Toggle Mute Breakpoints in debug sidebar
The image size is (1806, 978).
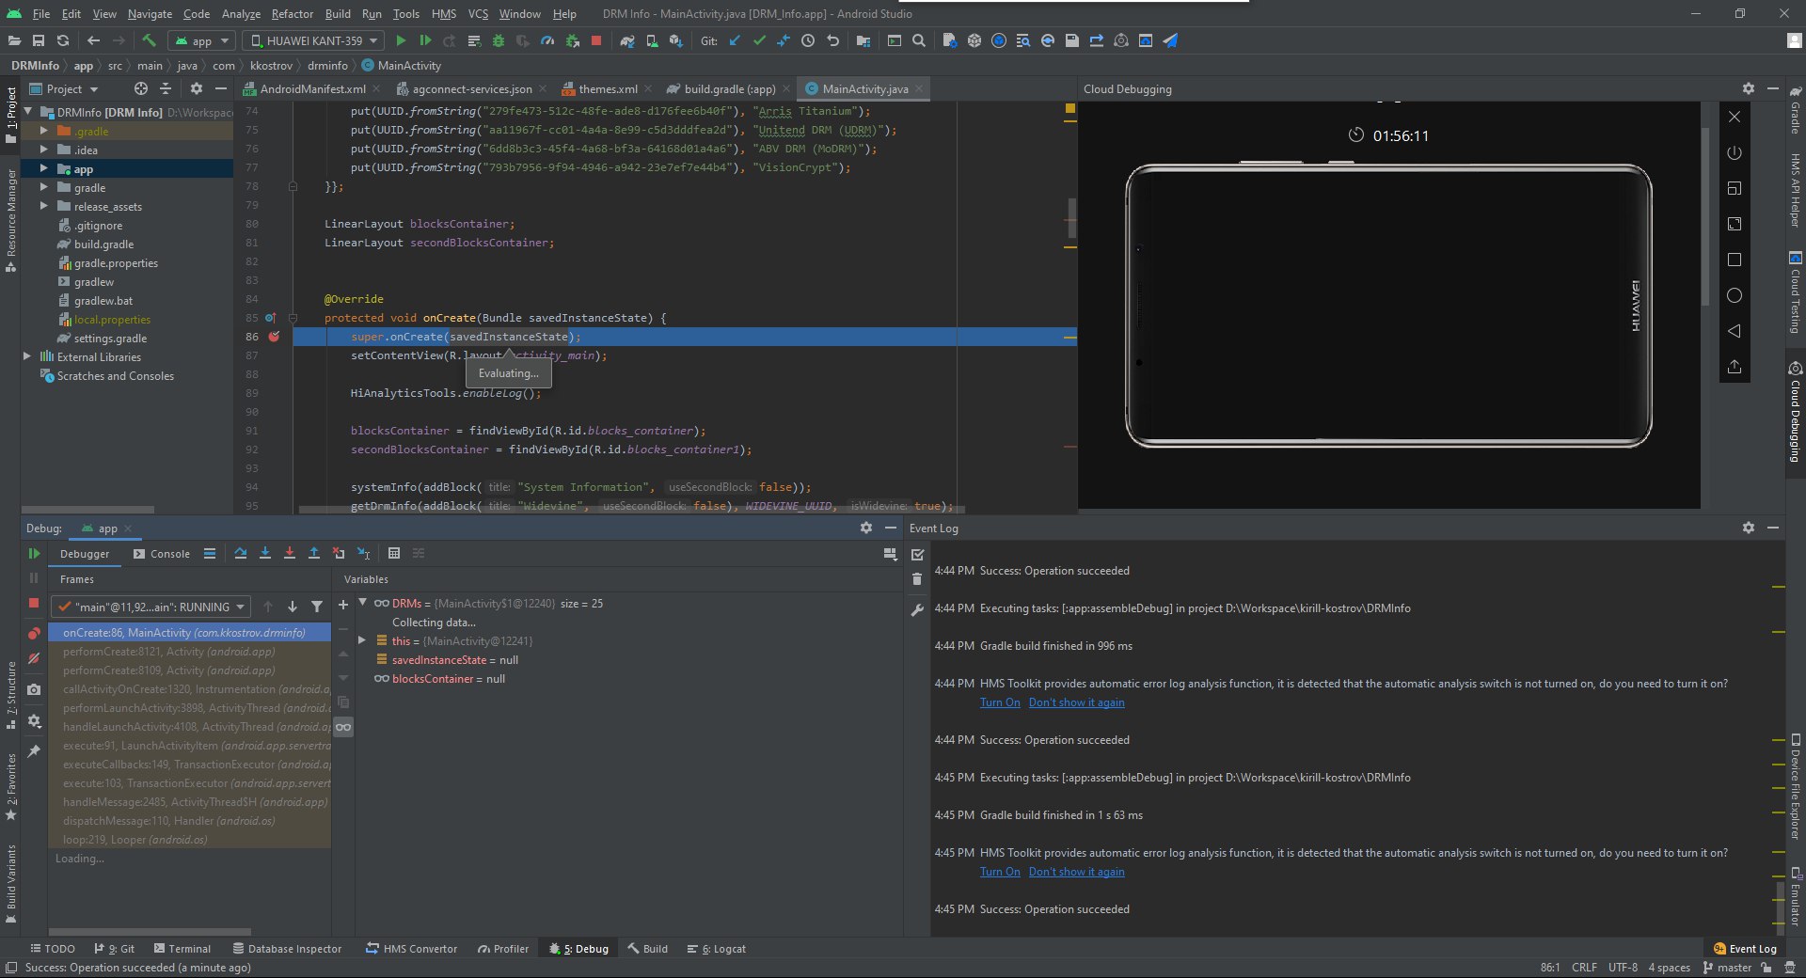pyautogui.click(x=34, y=659)
